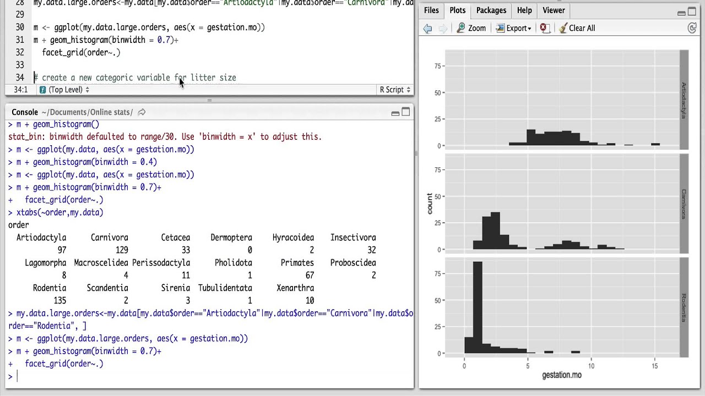The height and width of the screenshot is (396, 705).
Task: Open the R Script file type dropdown
Action: tap(395, 90)
